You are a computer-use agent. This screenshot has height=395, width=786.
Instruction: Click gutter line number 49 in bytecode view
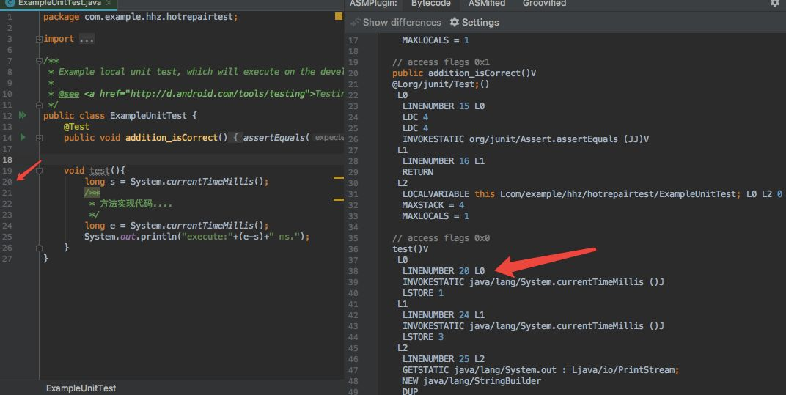(353, 391)
